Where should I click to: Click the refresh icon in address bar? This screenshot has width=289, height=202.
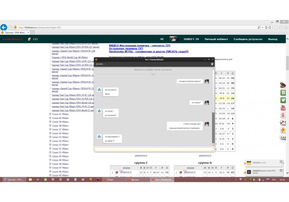(270, 27)
